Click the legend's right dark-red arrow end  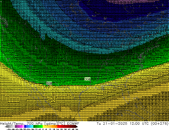(x=77, y=127)
